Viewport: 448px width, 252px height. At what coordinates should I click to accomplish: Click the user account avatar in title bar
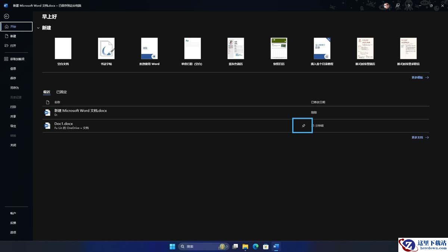386,6
